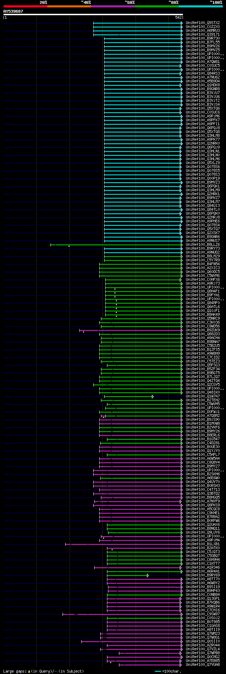Select hit label UniRef100_A9NUD2
The height and width of the screenshot is (674, 226).
[203, 252]
